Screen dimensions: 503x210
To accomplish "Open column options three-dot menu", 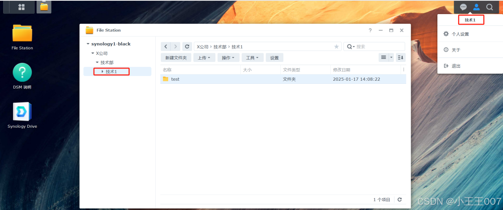I will point(404,70).
